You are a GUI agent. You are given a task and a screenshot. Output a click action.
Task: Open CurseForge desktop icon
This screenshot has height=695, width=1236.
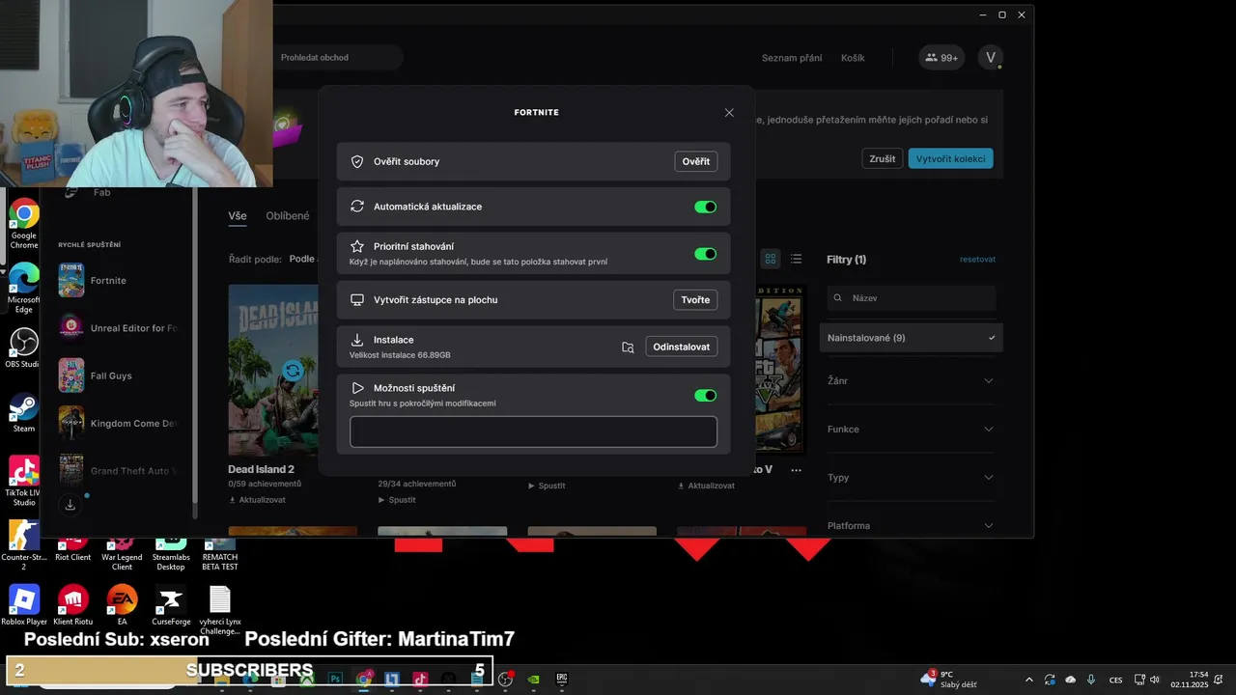[171, 605]
